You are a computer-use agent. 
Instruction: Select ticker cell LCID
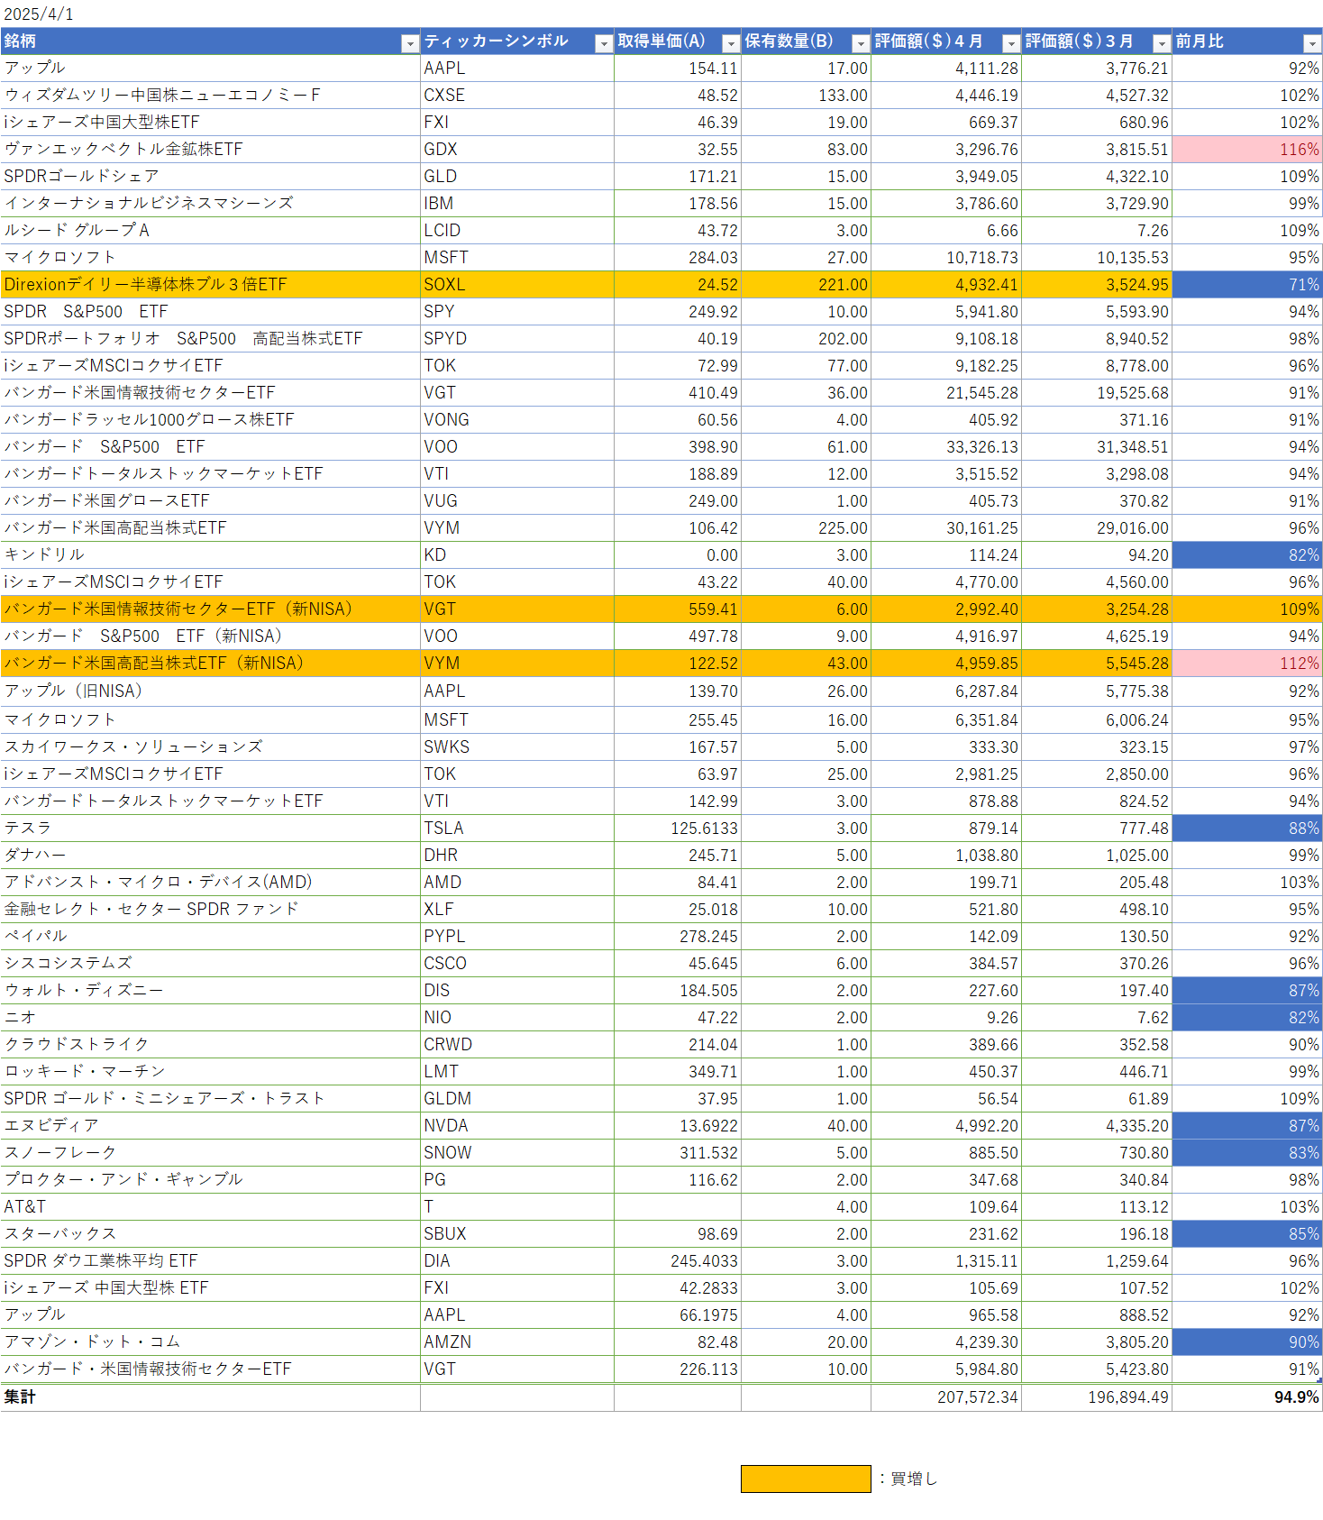(517, 231)
